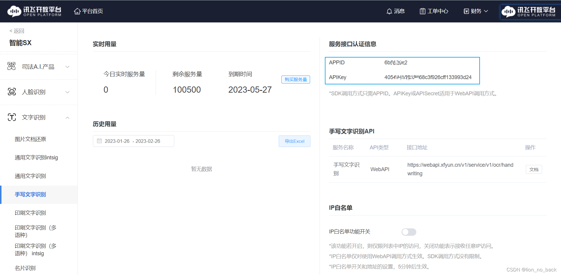This screenshot has height=275, width=561.
Task: Click the expiry date 2023-05-27
Action: [250, 90]
